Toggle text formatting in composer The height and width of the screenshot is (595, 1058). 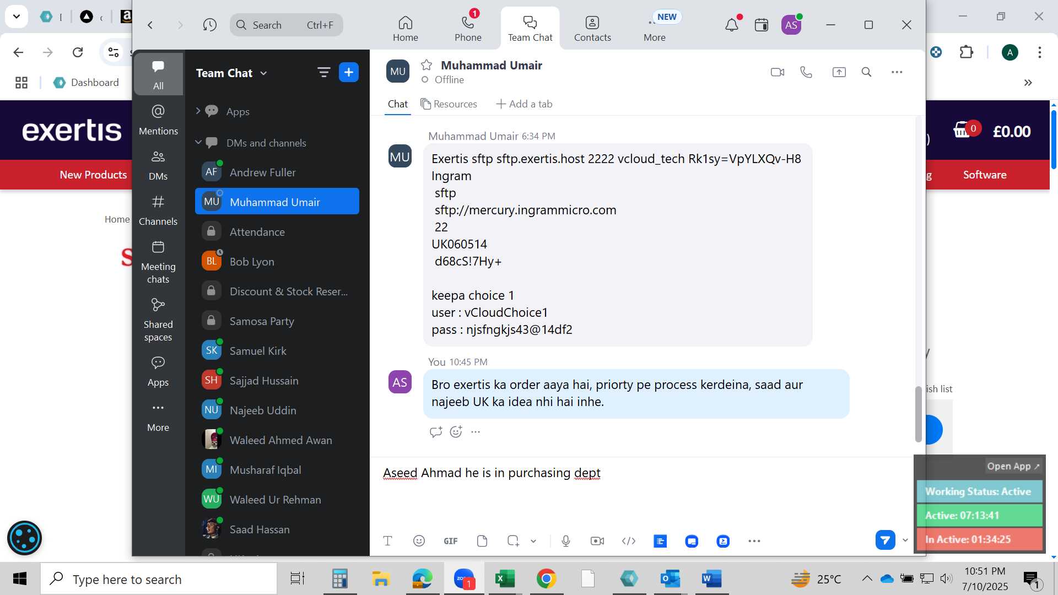pyautogui.click(x=387, y=541)
